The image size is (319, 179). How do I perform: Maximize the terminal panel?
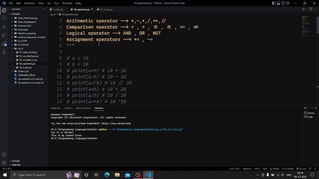tap(312, 108)
